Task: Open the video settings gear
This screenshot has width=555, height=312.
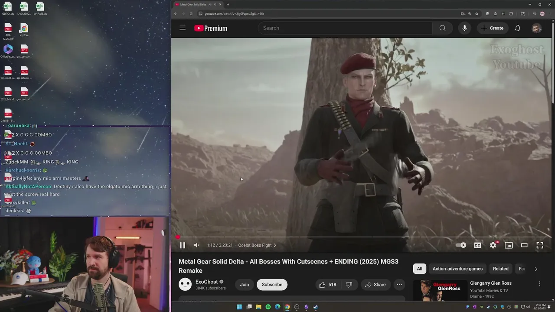Action: (x=493, y=245)
